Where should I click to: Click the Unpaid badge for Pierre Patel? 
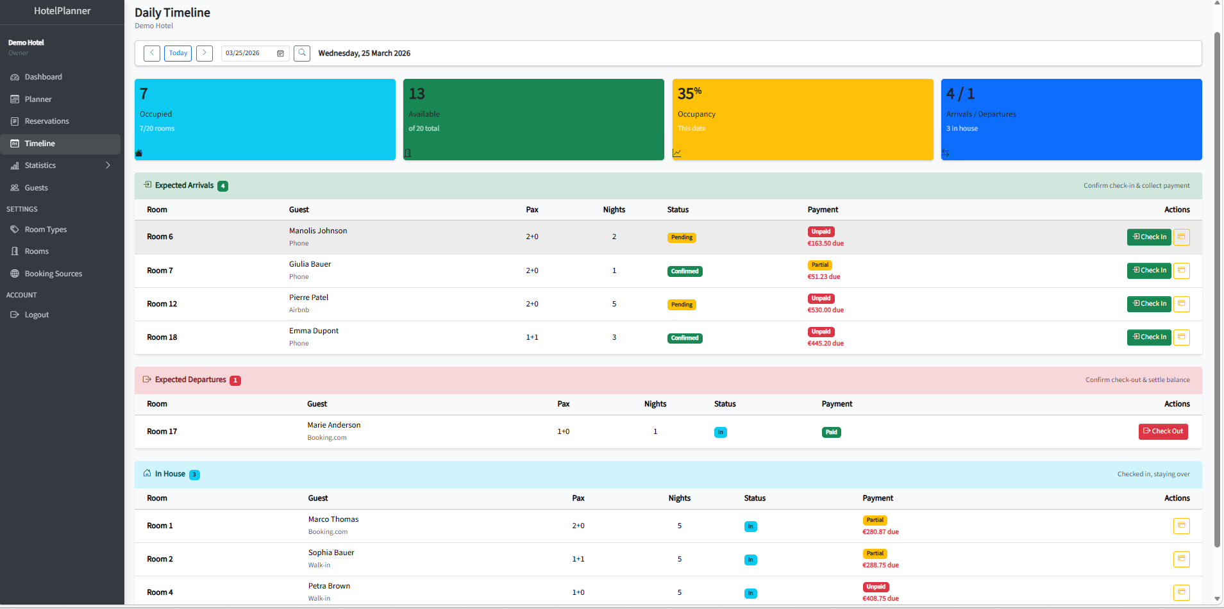[821, 298]
